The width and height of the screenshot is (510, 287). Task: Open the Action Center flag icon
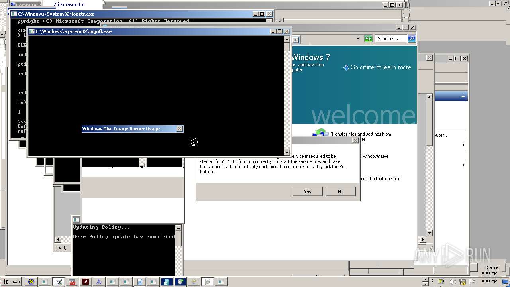coord(473,282)
